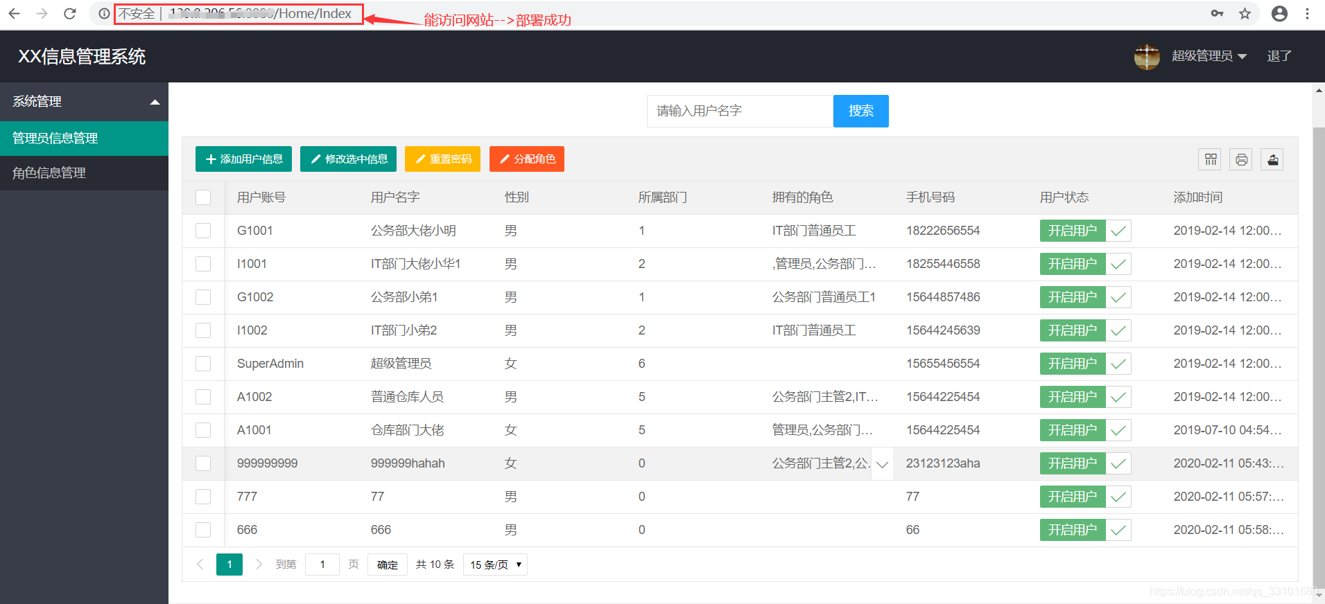The height and width of the screenshot is (604, 1325).
Task: Toggle 开启用户 status for G1001
Action: pos(1085,231)
